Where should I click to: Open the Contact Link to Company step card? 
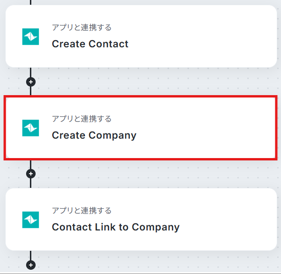pos(141,220)
